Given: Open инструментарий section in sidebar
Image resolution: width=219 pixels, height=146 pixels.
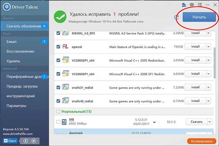Looking at the screenshot, I should [24, 96].
